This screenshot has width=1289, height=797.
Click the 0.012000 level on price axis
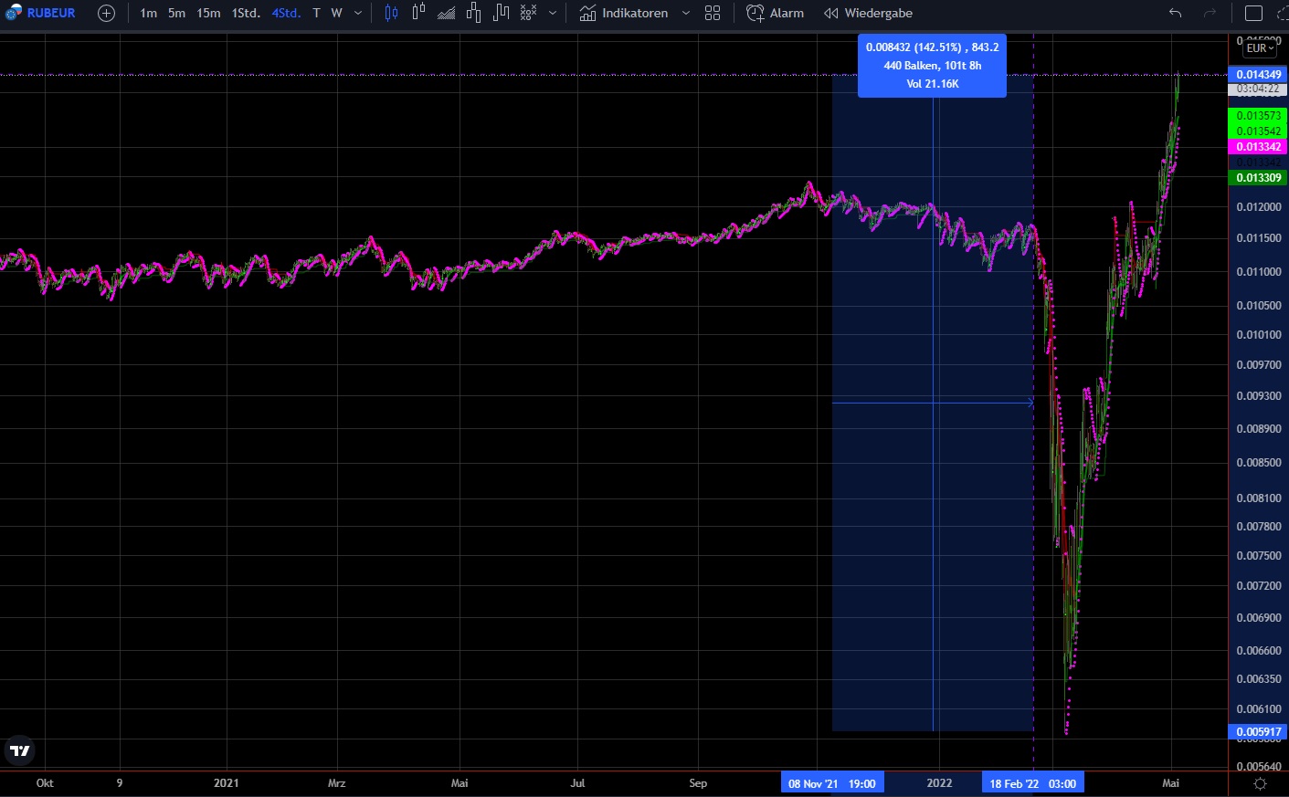click(x=1259, y=207)
